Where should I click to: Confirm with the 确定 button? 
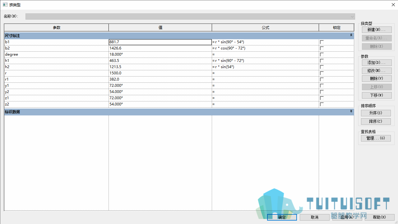(x=282, y=217)
